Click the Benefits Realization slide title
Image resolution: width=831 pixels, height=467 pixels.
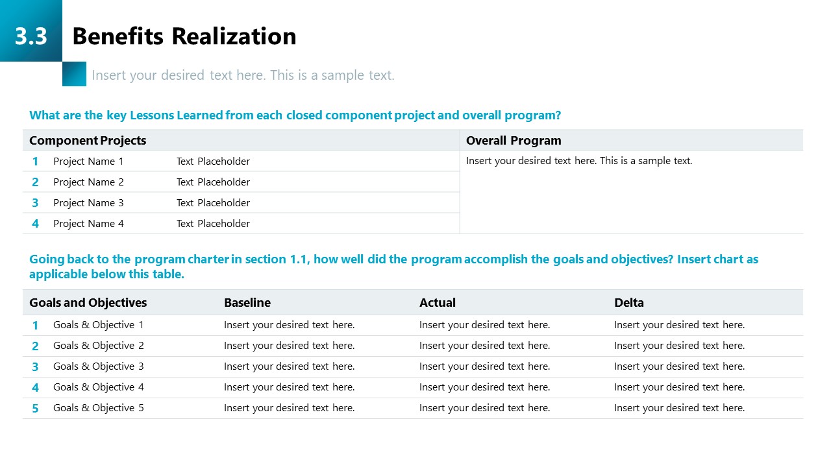point(184,36)
